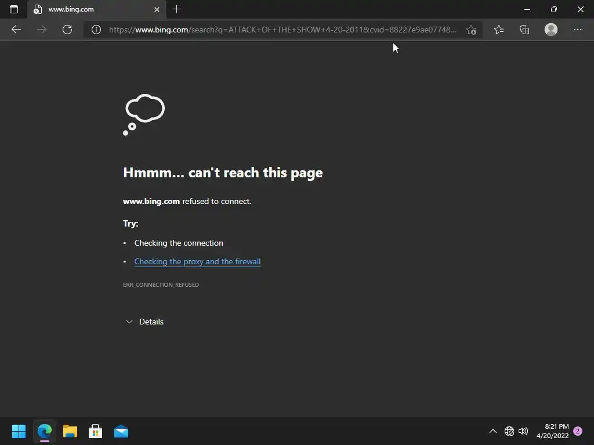The height and width of the screenshot is (445, 594).
Task: Open the tab actions menu icon
Action: point(14,9)
